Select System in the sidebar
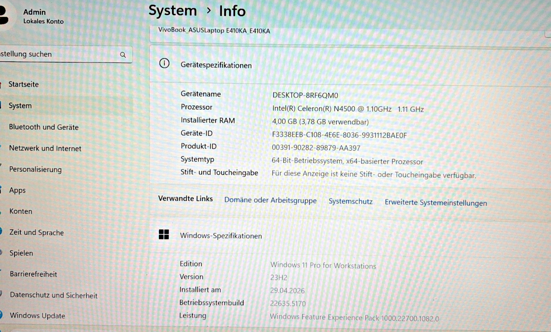The width and height of the screenshot is (551, 332). point(20,106)
